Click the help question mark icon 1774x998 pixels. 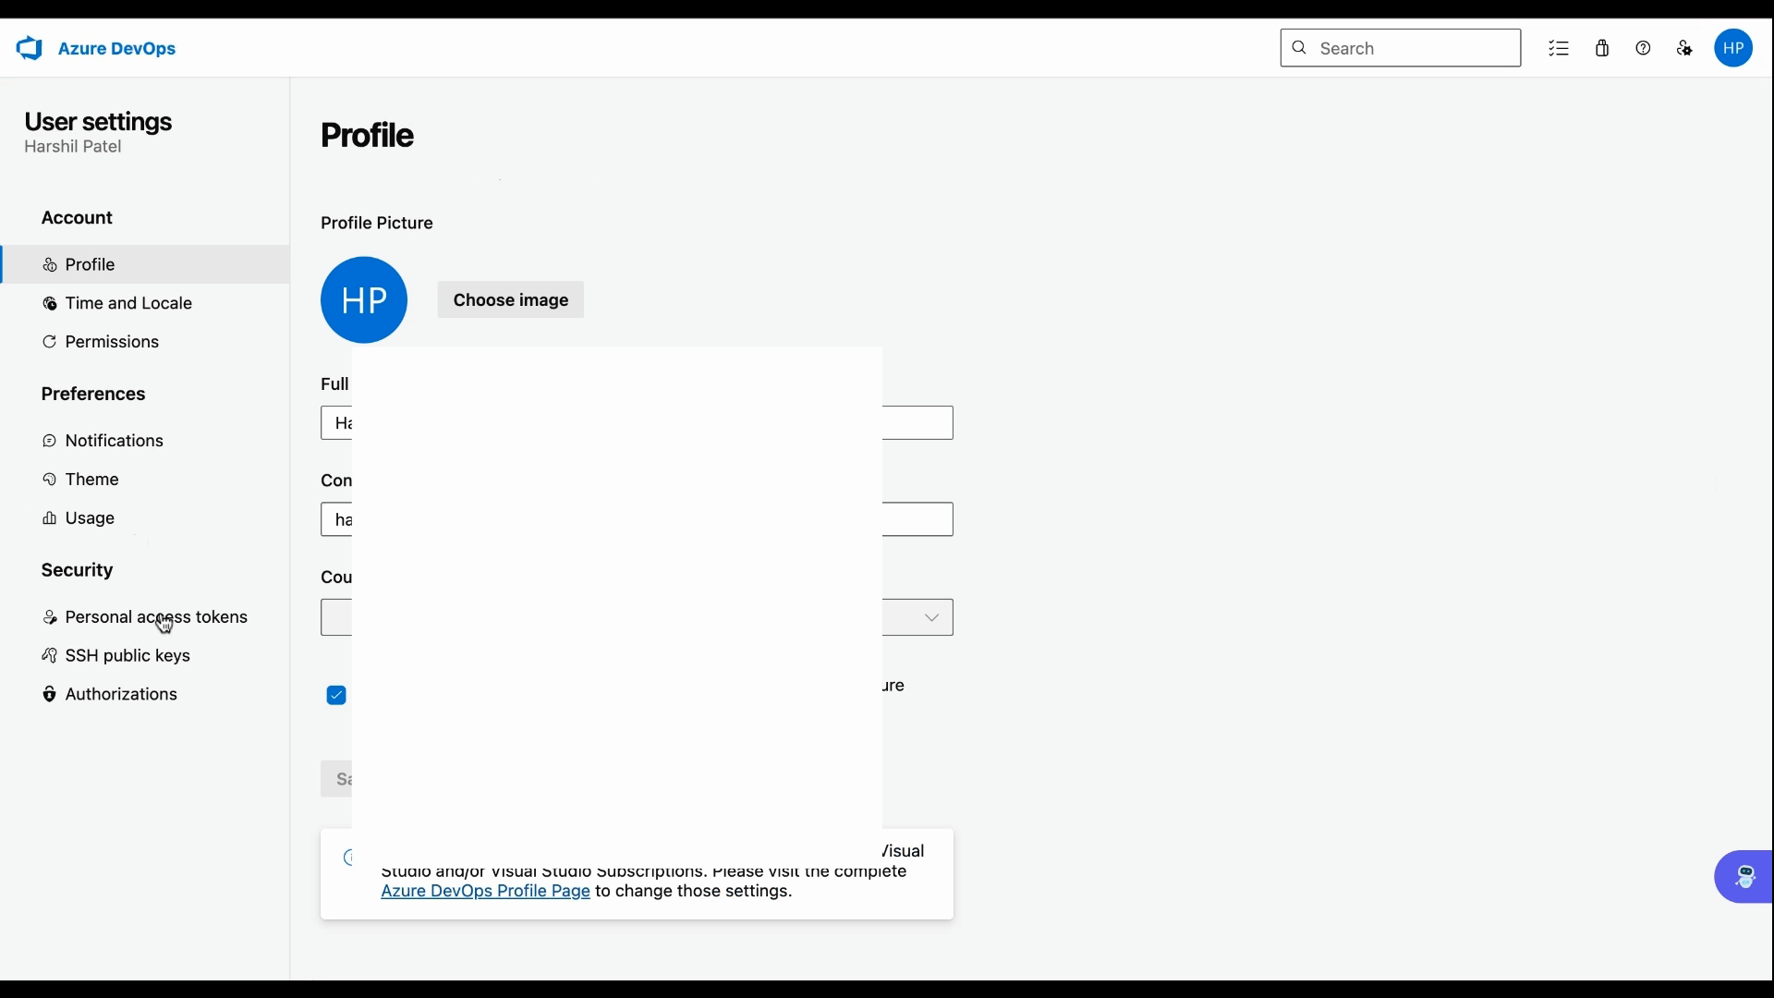click(x=1643, y=48)
